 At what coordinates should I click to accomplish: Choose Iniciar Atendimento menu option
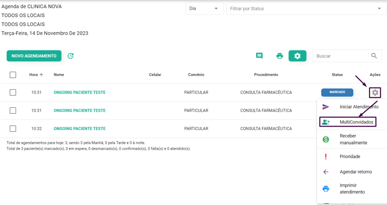pyautogui.click(x=359, y=107)
